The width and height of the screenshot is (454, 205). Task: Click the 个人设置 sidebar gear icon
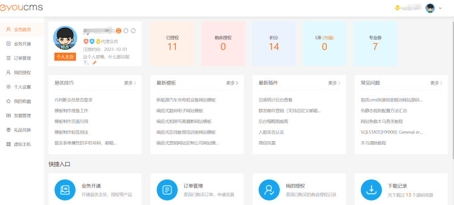point(9,87)
